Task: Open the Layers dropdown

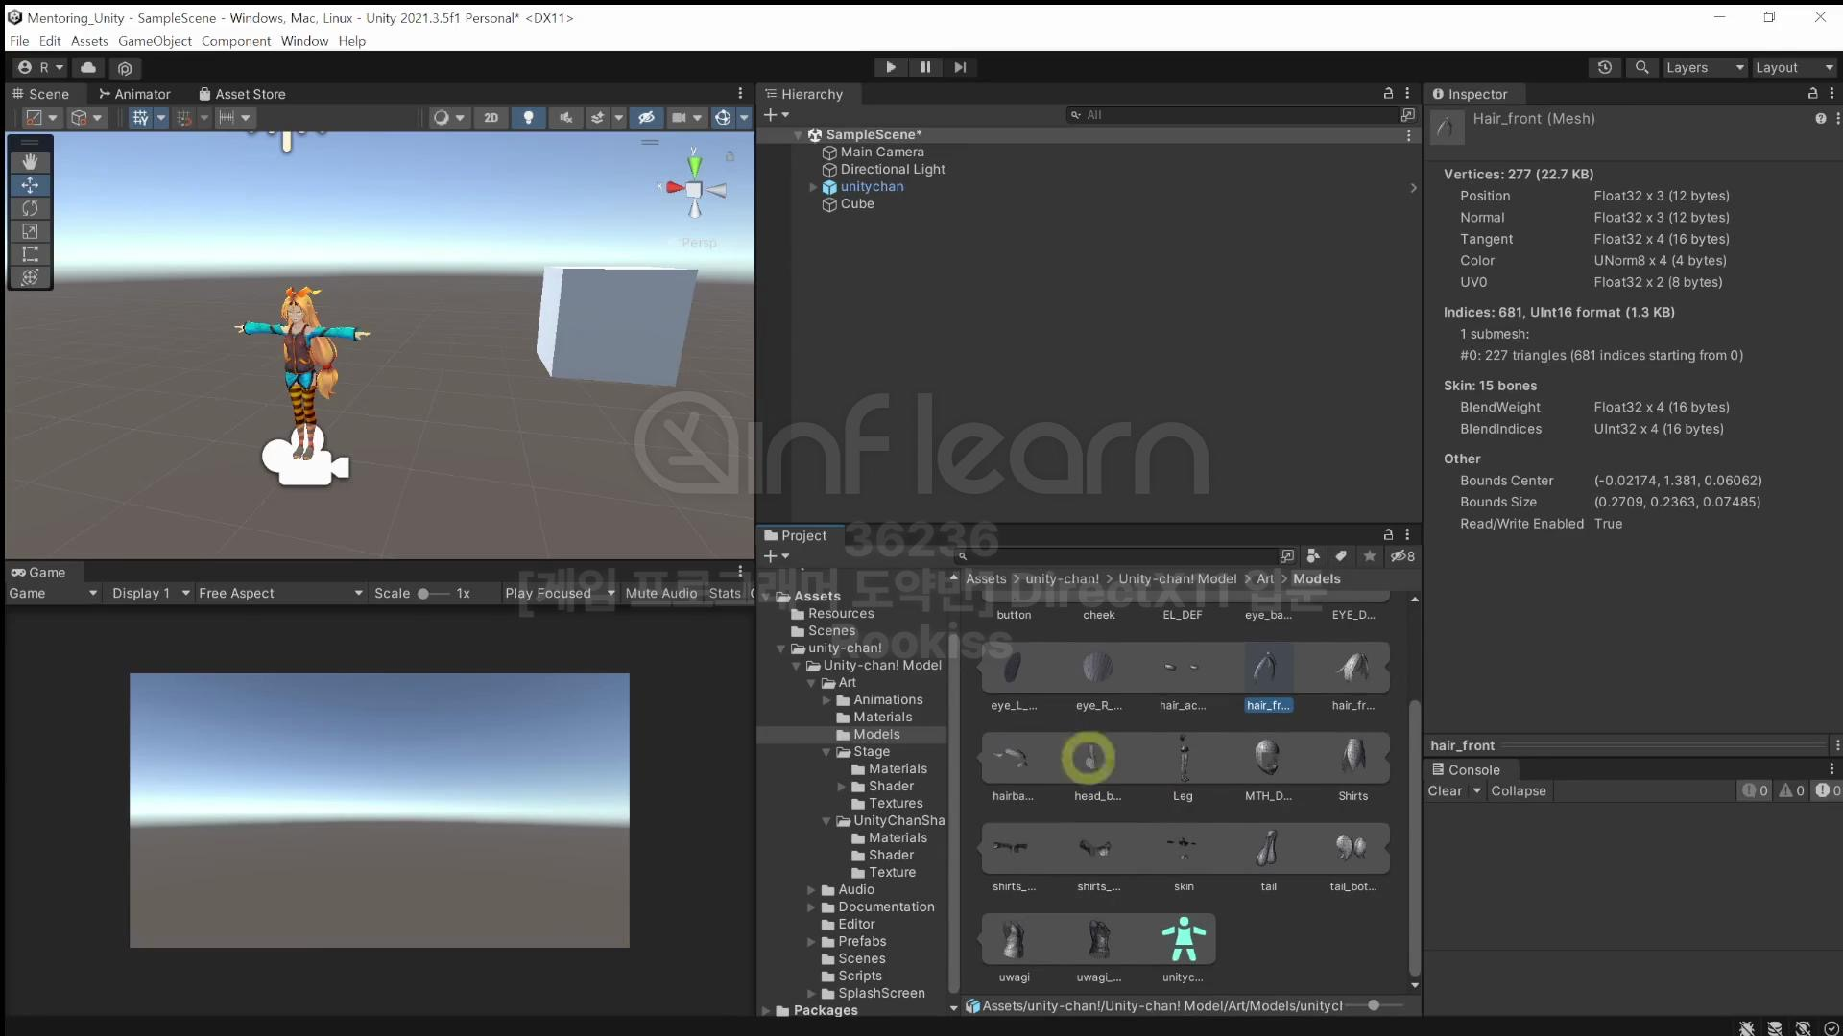Action: tap(1704, 67)
